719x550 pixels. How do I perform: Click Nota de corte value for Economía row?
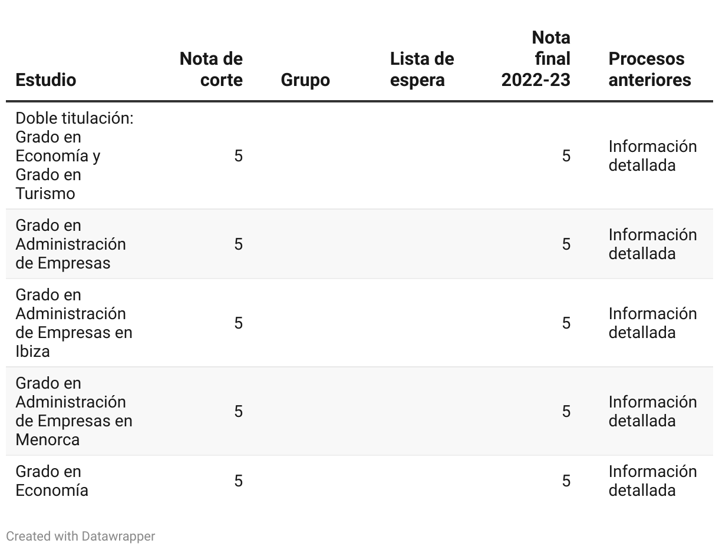coord(238,481)
